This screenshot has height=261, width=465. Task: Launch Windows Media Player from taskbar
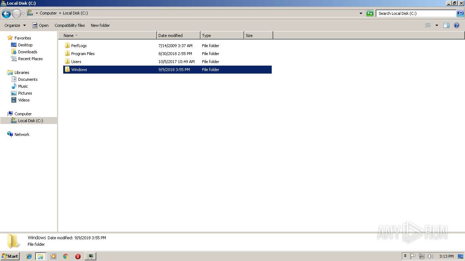53,256
